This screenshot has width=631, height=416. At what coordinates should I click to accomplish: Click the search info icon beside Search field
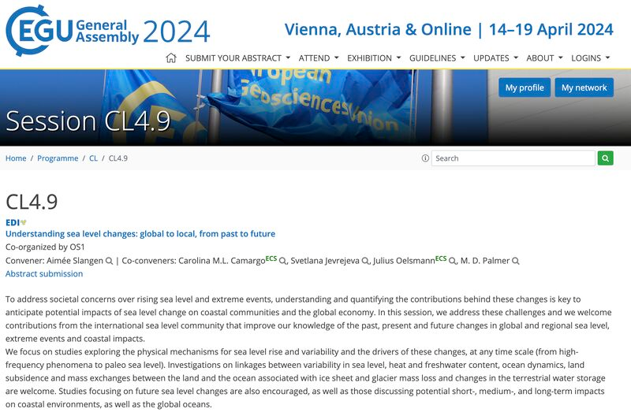point(425,158)
